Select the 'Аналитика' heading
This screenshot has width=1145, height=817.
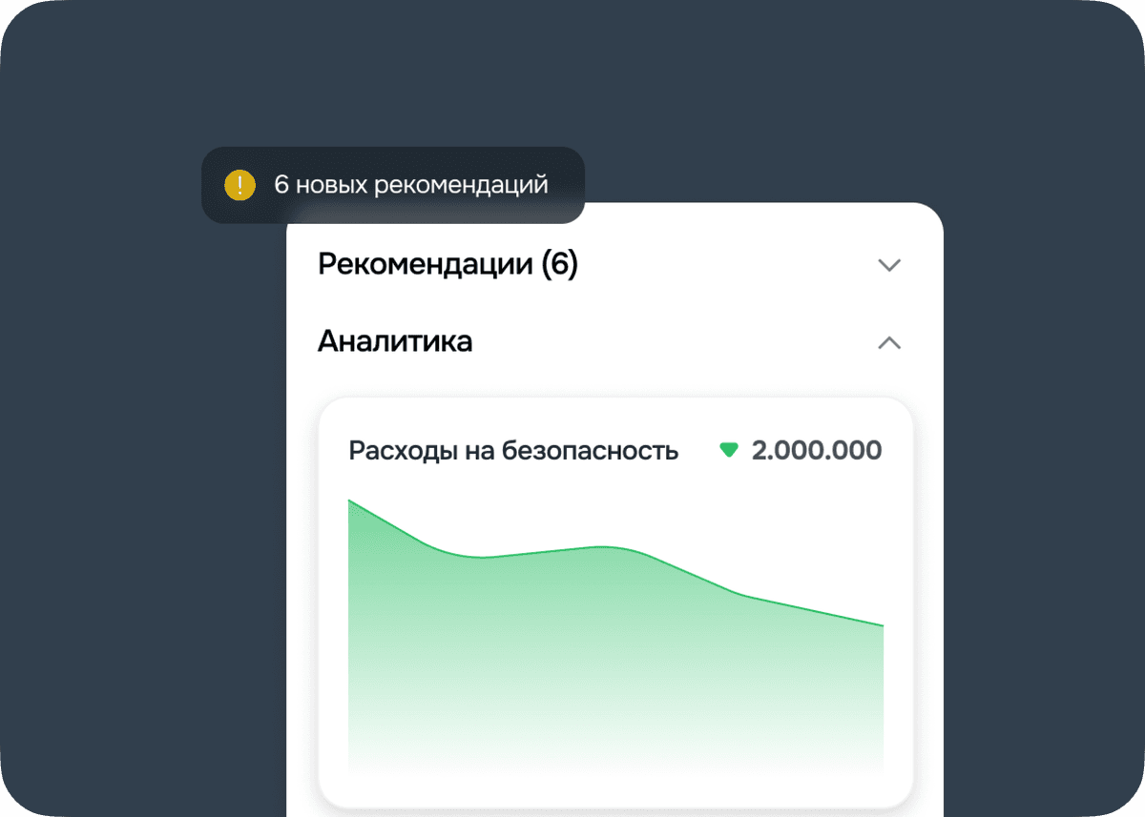tap(395, 341)
